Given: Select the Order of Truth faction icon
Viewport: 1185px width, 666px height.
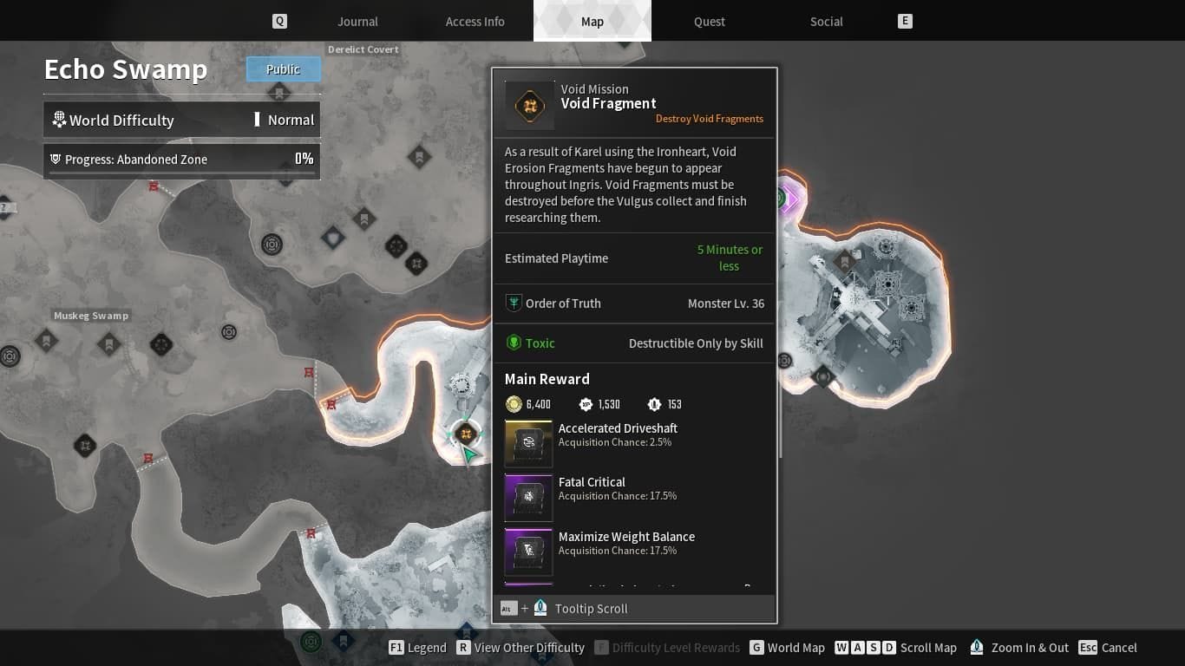Looking at the screenshot, I should point(514,303).
